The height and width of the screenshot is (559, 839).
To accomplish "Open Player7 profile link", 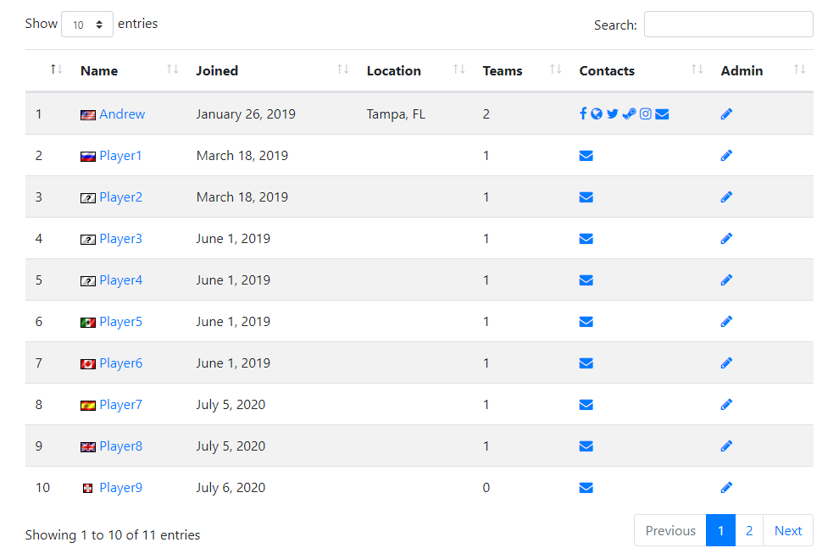I will click(121, 404).
